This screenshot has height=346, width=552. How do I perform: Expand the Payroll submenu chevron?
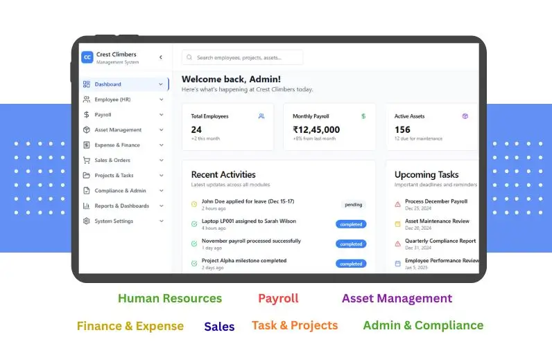pyautogui.click(x=162, y=114)
